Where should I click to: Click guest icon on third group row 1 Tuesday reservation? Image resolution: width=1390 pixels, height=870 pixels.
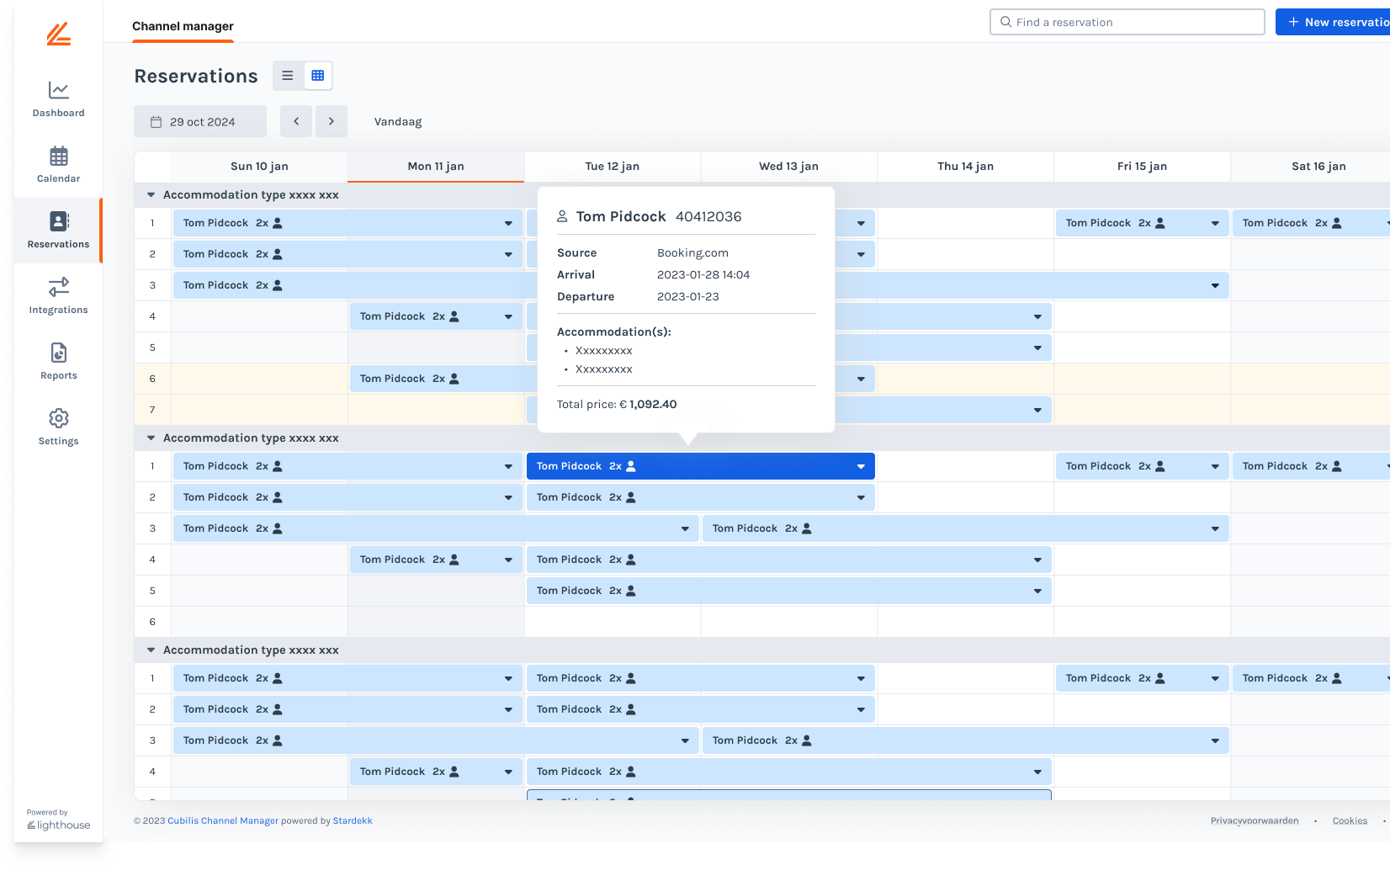(631, 678)
